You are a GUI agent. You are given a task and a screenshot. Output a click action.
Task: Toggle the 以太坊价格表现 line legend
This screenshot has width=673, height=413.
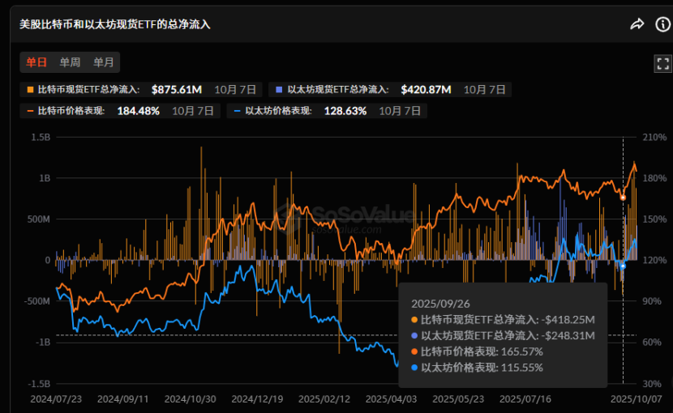click(x=277, y=111)
